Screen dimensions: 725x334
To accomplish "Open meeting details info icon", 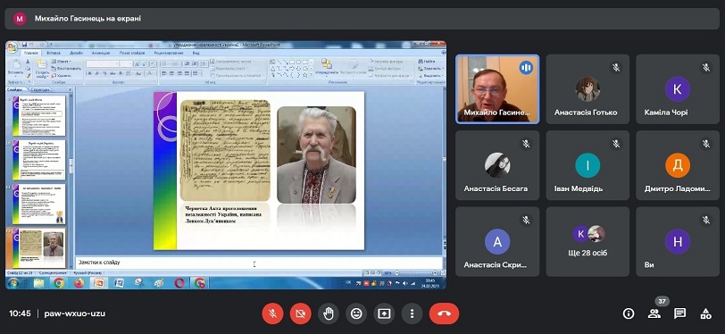I will (x=629, y=314).
